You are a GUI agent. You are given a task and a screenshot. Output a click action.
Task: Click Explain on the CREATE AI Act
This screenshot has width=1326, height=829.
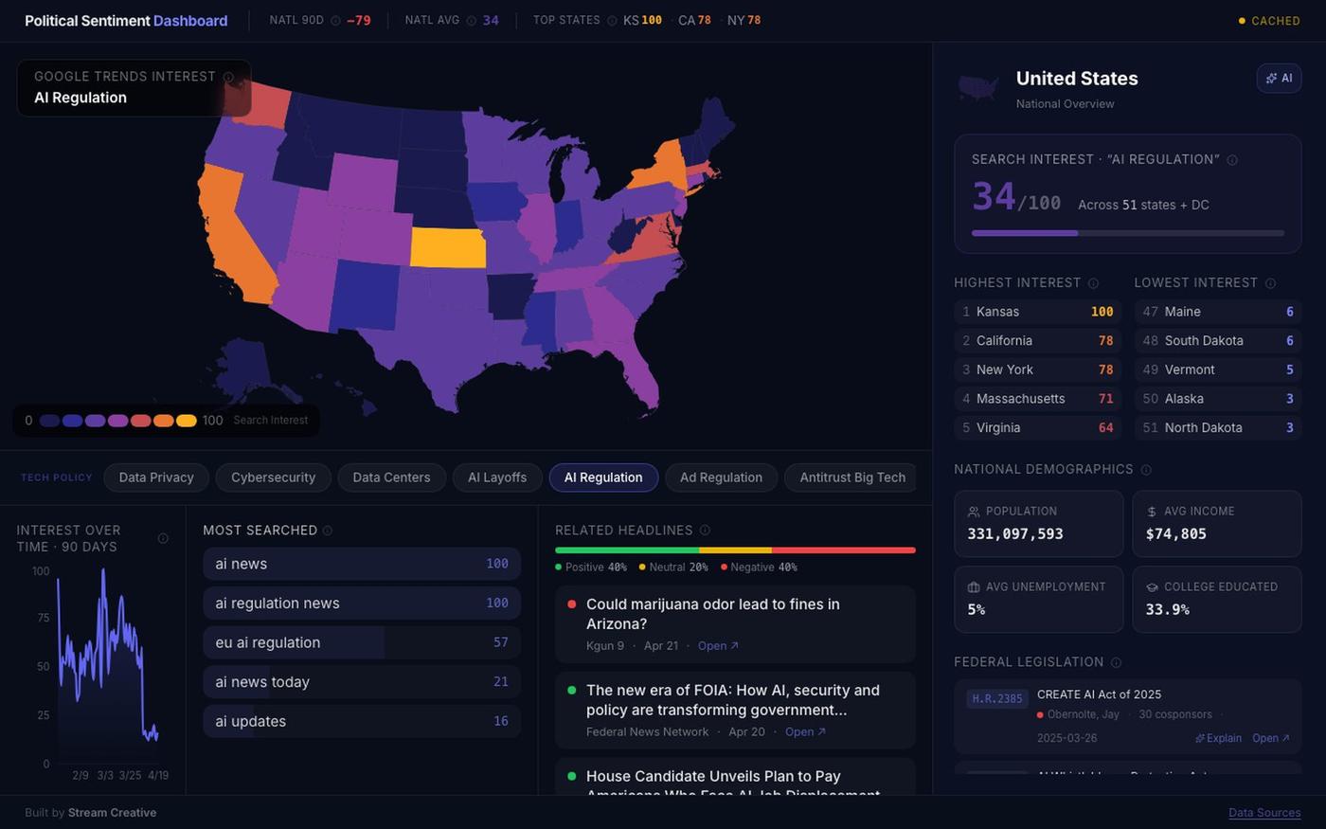pos(1218,738)
